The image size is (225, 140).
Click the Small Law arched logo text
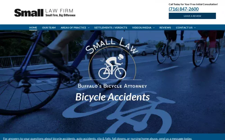pyautogui.click(x=112, y=46)
